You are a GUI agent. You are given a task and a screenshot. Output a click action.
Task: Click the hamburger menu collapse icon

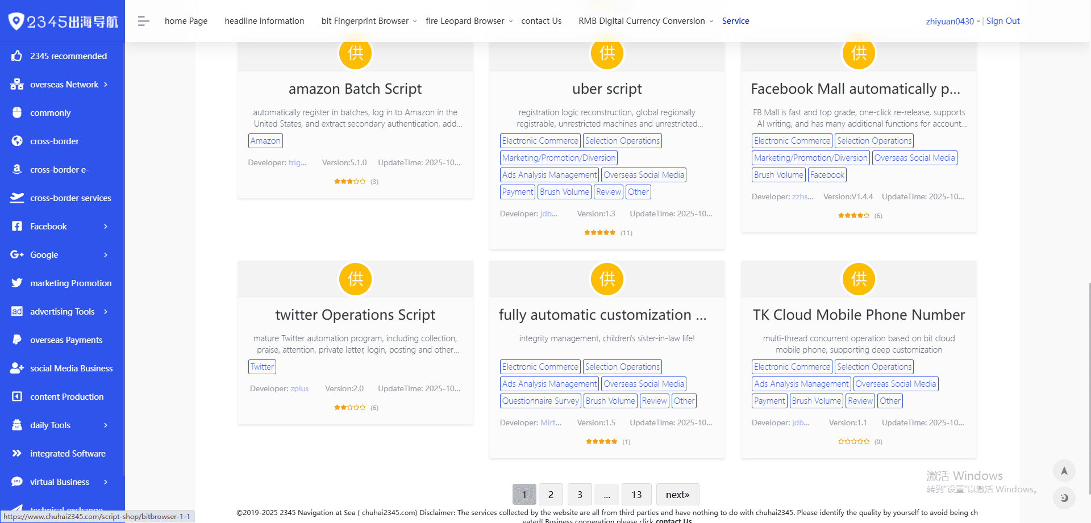[143, 21]
